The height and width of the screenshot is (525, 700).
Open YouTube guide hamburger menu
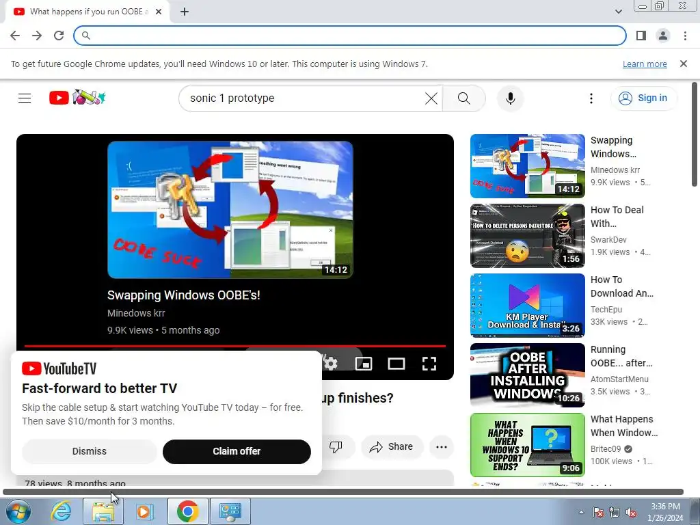(25, 98)
